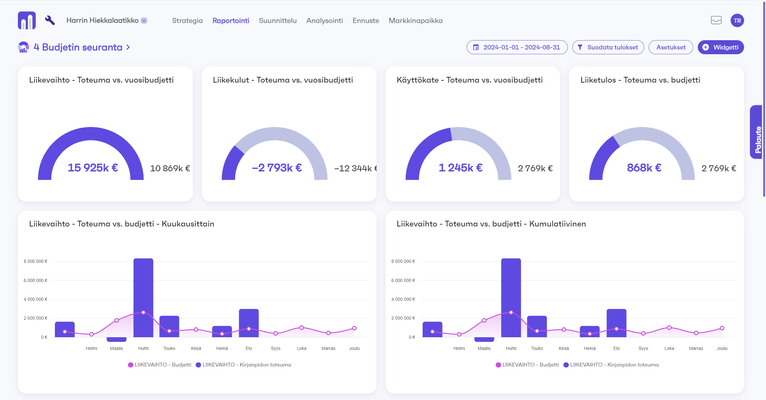This screenshot has height=400, width=766.
Task: Click the funnel filter icon
Action: (580, 47)
